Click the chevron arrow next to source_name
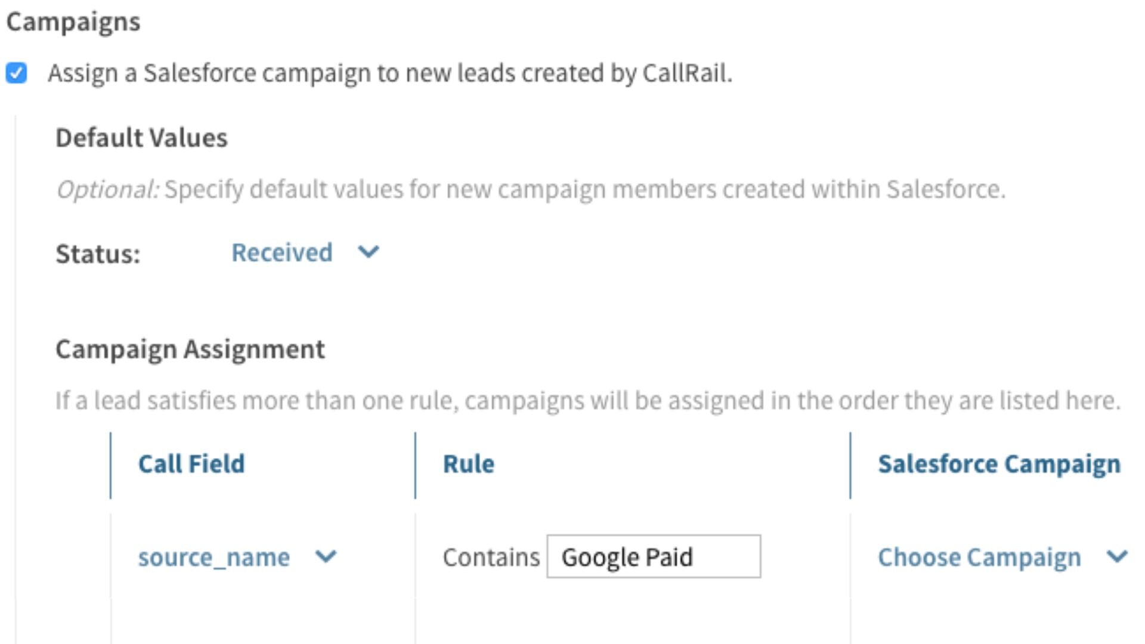 pos(326,557)
